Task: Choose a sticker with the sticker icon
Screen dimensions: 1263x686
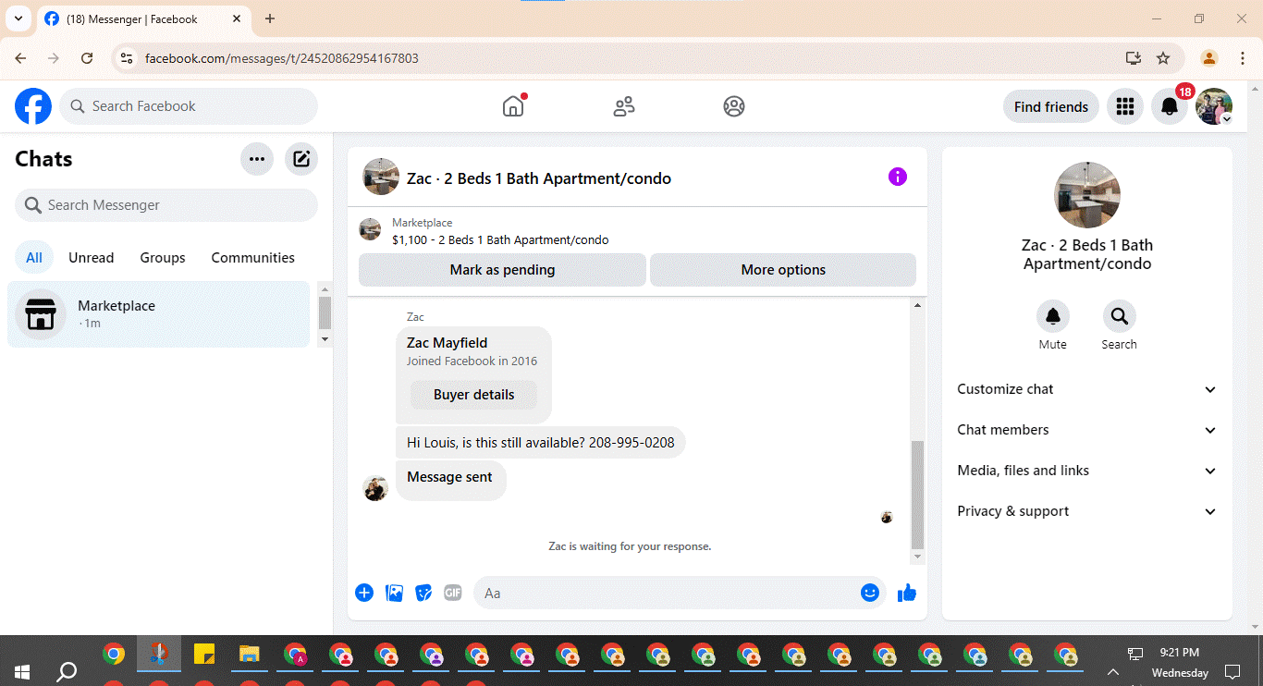Action: click(x=423, y=593)
